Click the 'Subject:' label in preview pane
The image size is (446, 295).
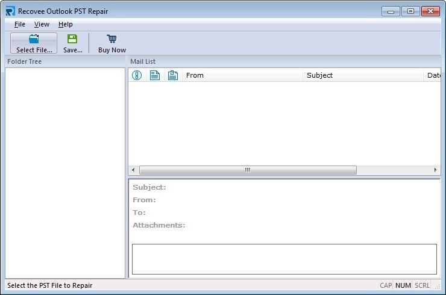(x=149, y=187)
